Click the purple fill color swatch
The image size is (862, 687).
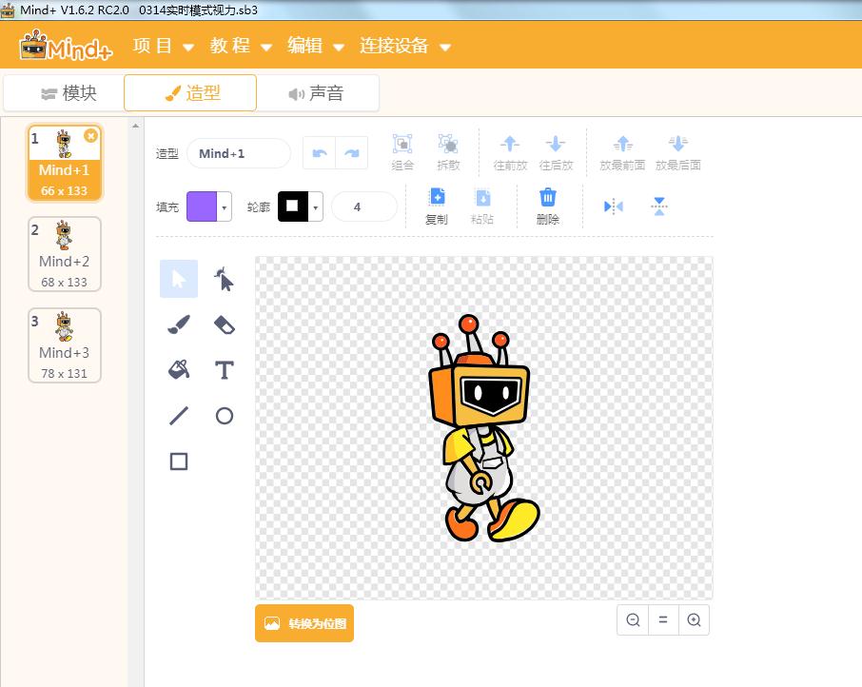[202, 207]
